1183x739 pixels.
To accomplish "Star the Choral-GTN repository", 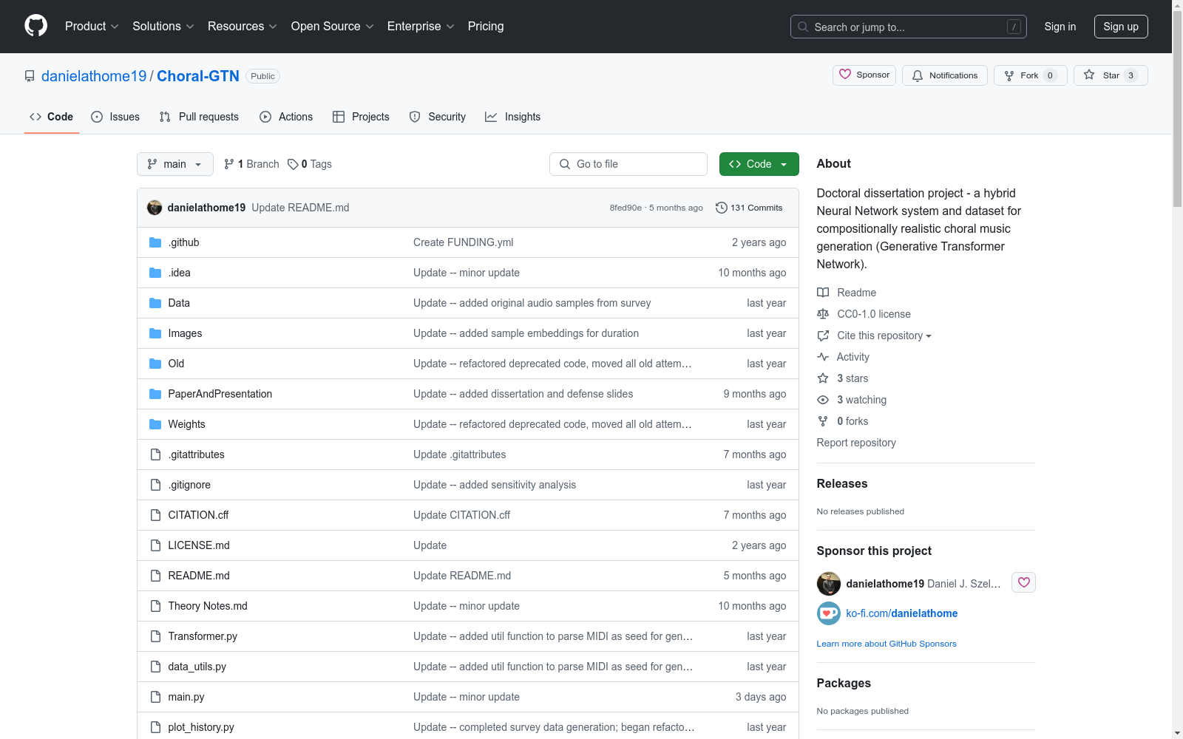I will coord(1111,75).
